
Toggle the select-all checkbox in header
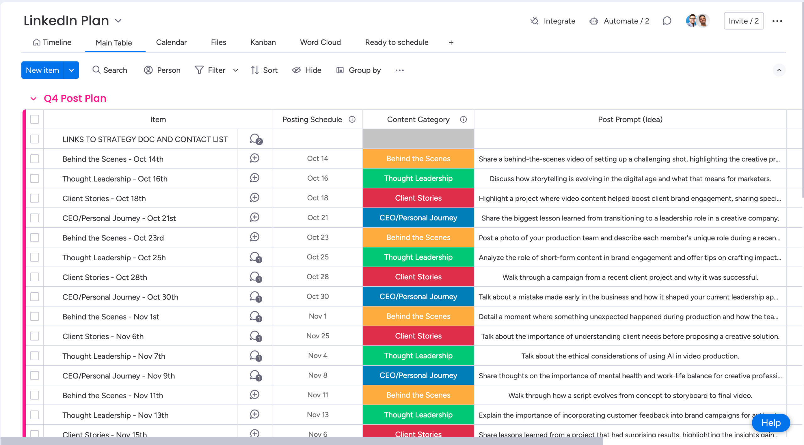[x=35, y=119]
